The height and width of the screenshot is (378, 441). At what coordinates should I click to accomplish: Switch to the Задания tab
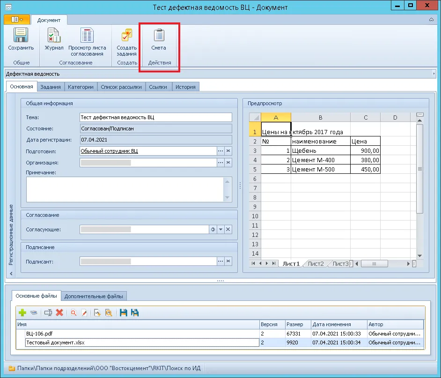click(50, 86)
